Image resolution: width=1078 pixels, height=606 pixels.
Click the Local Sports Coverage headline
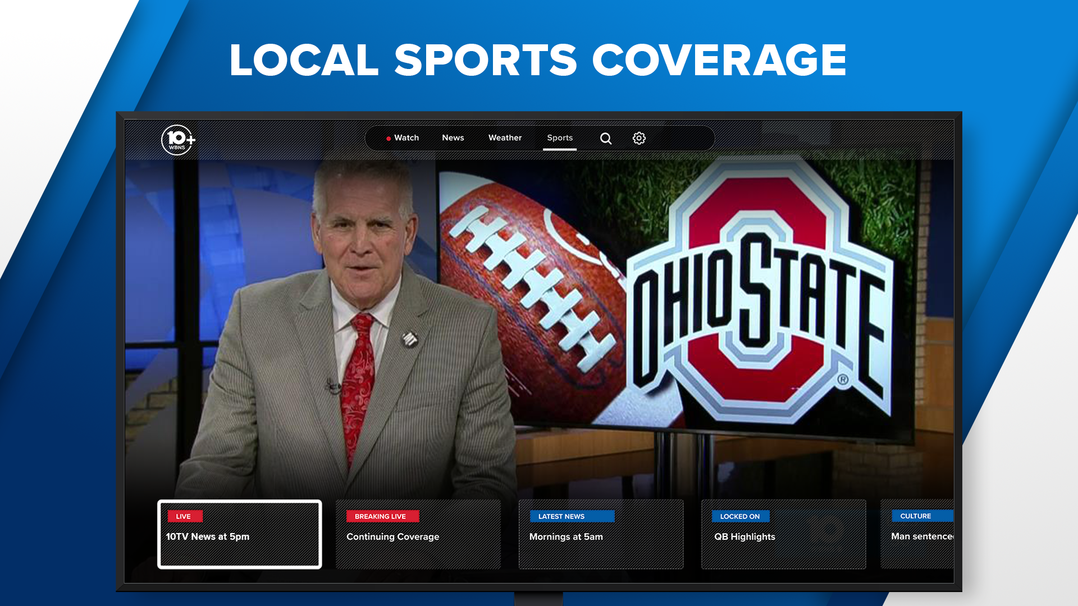537,60
